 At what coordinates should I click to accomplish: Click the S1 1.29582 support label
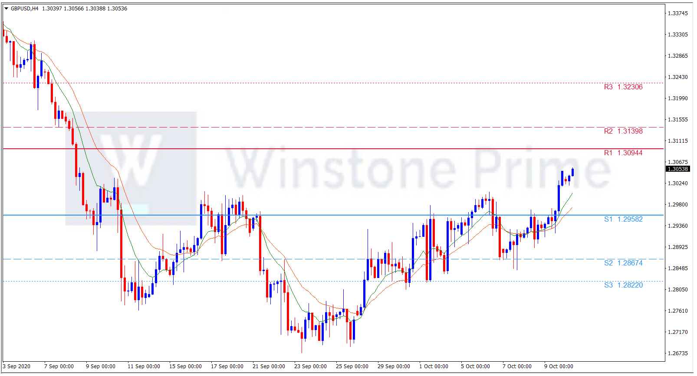click(623, 219)
